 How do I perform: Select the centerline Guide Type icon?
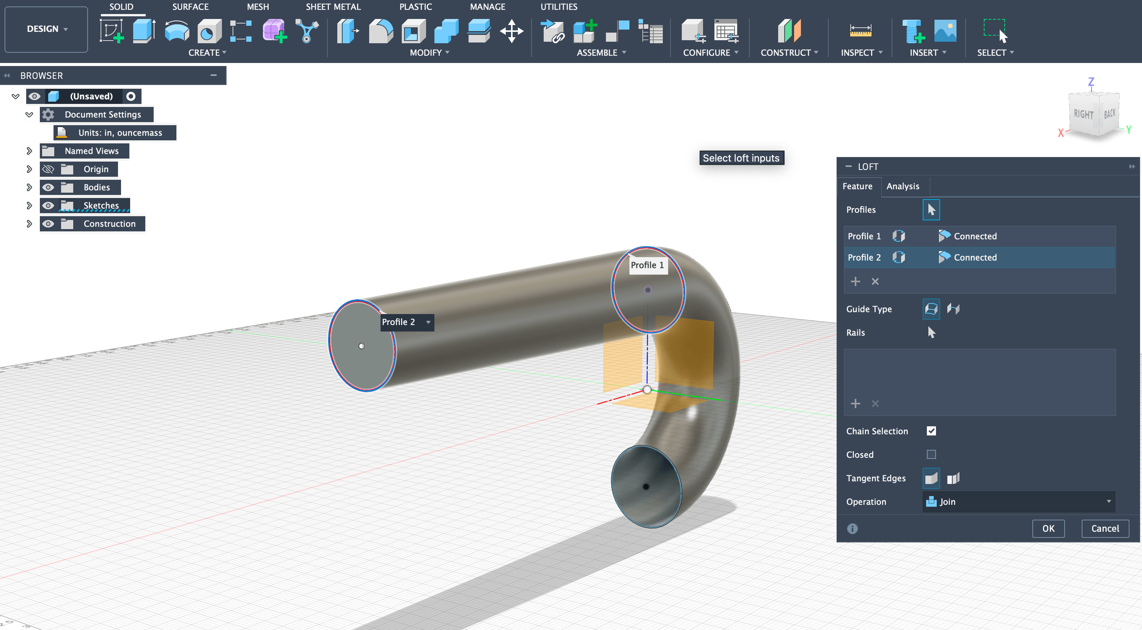(953, 309)
